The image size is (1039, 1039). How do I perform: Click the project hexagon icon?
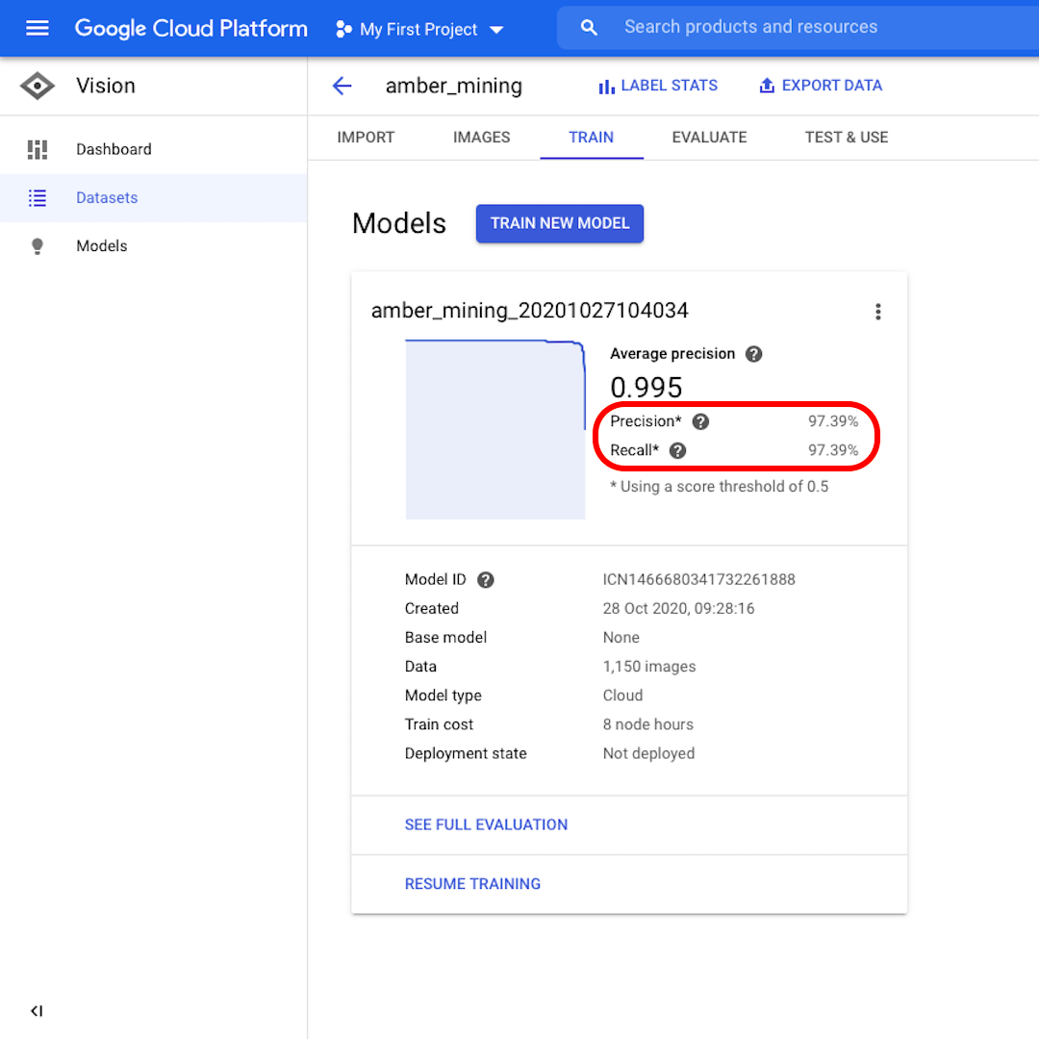[x=343, y=29]
